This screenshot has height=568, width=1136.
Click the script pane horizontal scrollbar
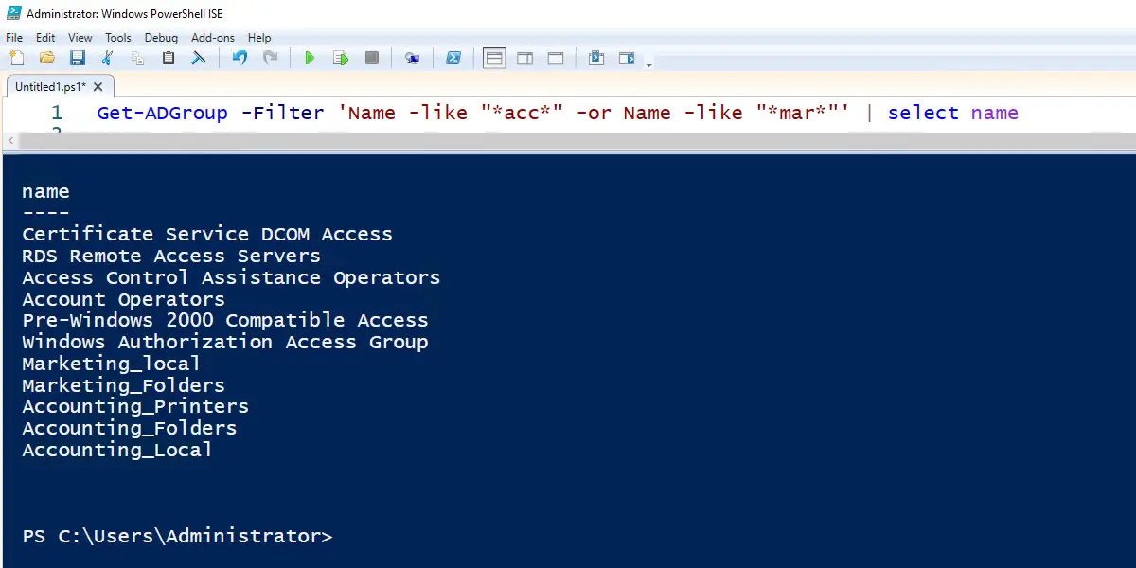(568, 140)
